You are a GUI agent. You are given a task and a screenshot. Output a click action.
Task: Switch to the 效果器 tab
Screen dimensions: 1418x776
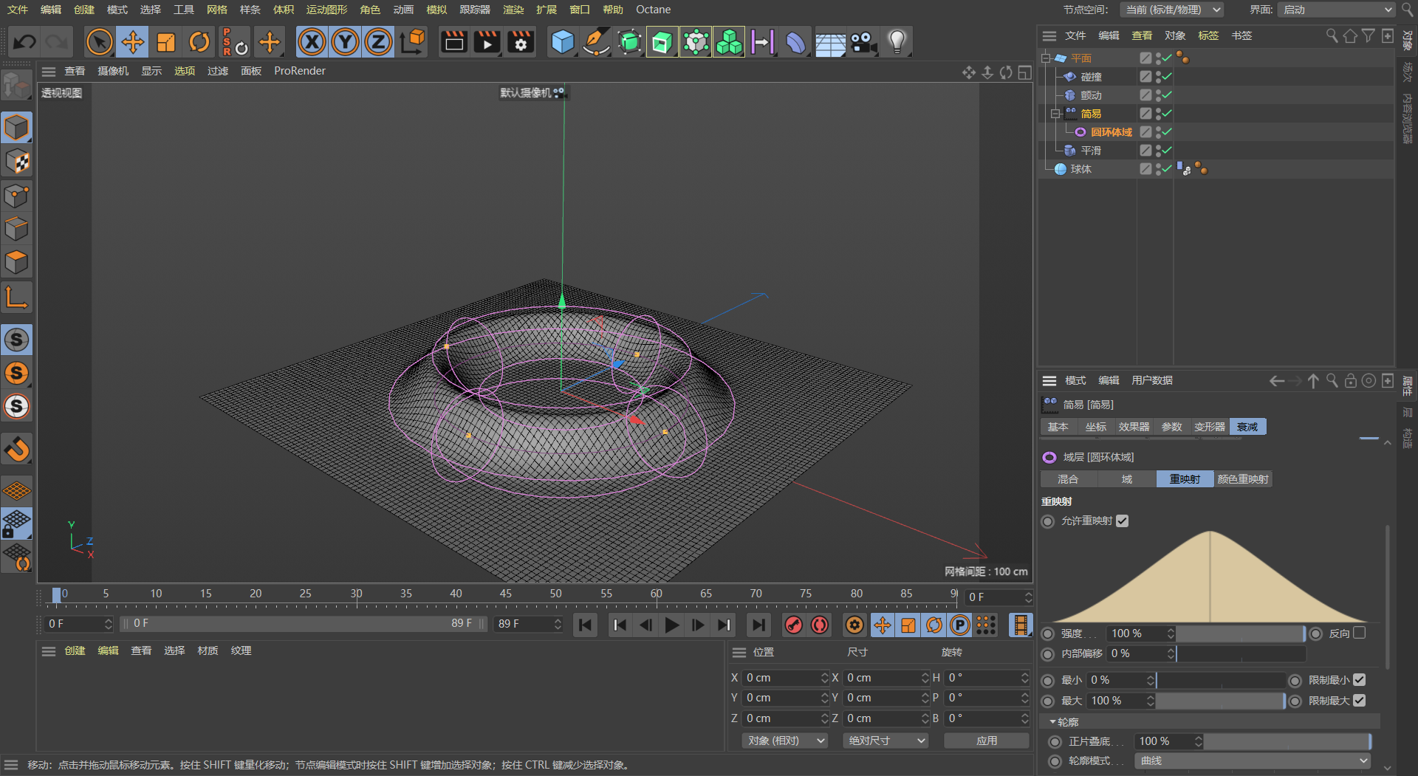pos(1134,427)
